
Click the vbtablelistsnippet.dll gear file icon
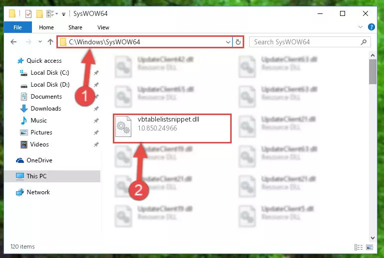123,126
